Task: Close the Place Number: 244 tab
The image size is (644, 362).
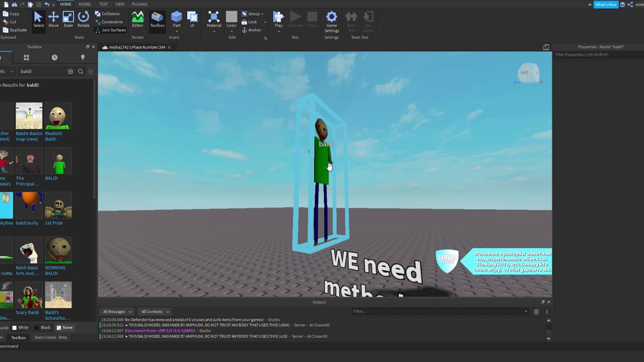Action: (x=169, y=47)
